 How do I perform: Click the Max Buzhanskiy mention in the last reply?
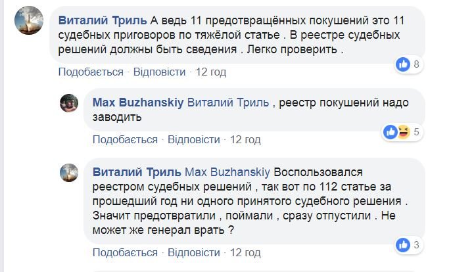pyautogui.click(x=227, y=172)
